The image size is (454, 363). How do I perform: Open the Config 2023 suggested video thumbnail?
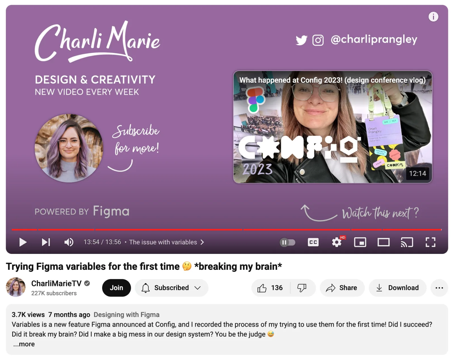tap(333, 127)
